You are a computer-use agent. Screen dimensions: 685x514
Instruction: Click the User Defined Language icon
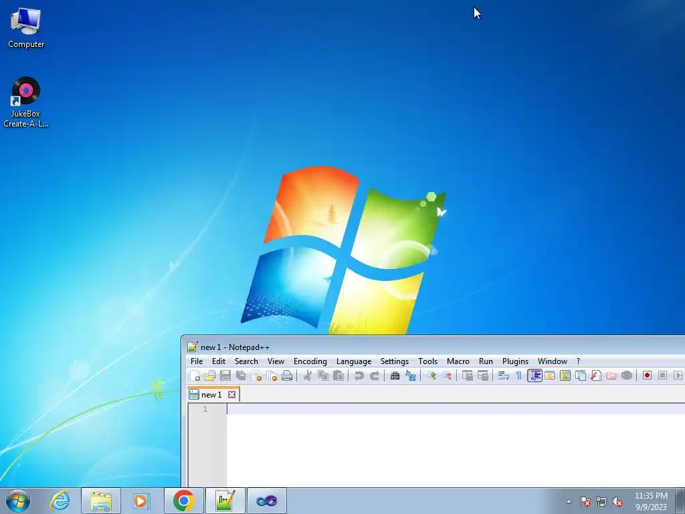550,376
